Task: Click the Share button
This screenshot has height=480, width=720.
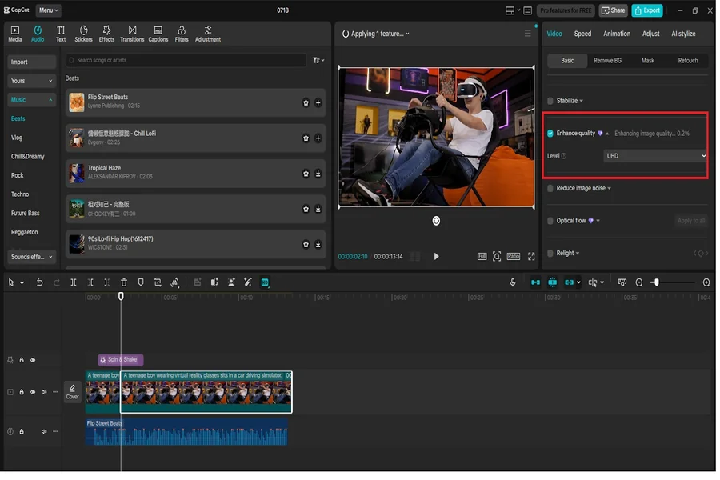Action: pyautogui.click(x=614, y=10)
